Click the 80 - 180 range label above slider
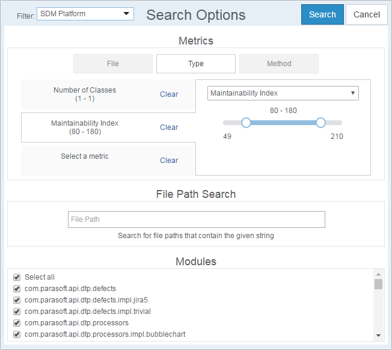Screen dimensions: 392x350 [x=283, y=111]
